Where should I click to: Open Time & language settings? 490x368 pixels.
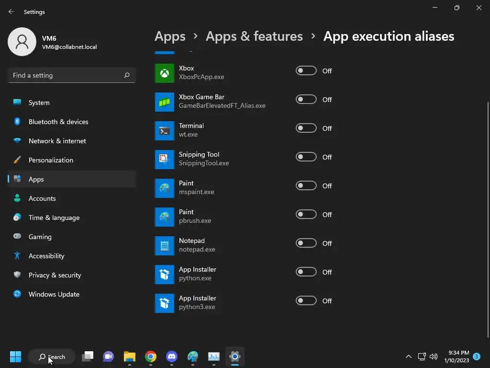[x=72, y=218]
